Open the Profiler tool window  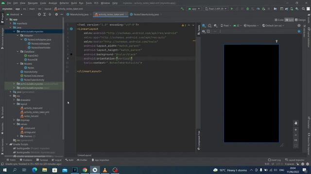(82, 160)
